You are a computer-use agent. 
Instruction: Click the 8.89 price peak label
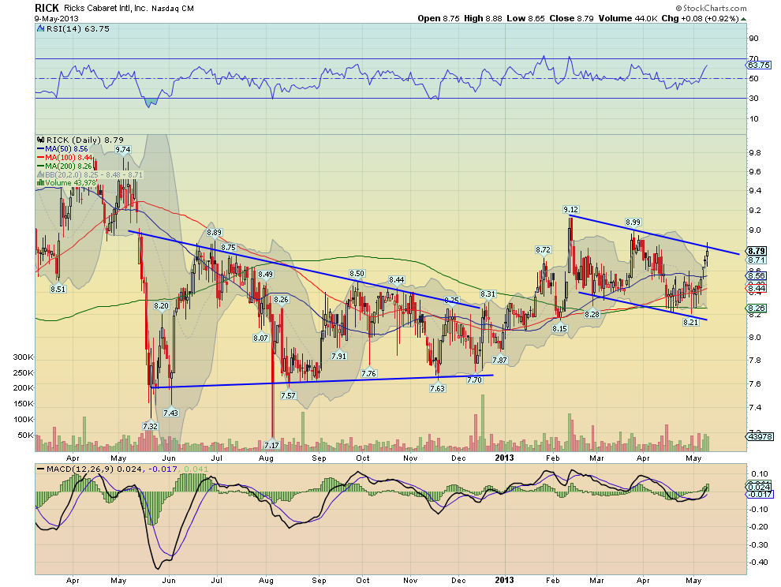pos(214,232)
